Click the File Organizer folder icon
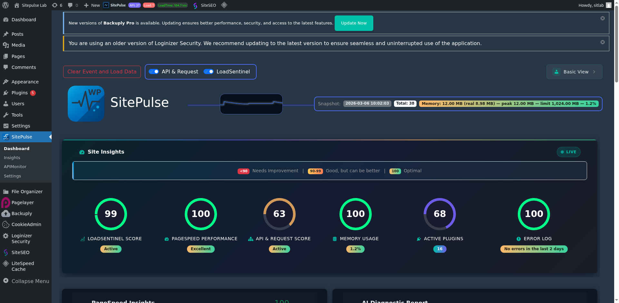619x303 pixels. tap(6, 192)
